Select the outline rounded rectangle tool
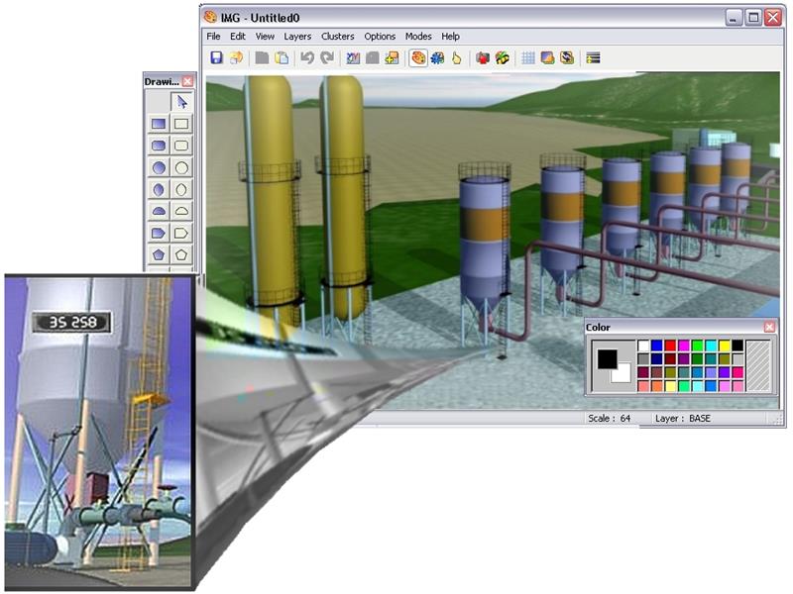This screenshot has width=793, height=594. pos(181,146)
